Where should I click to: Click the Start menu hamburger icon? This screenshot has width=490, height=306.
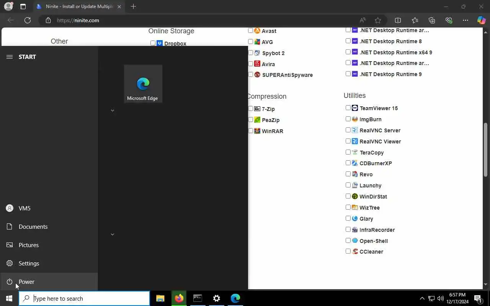10,57
